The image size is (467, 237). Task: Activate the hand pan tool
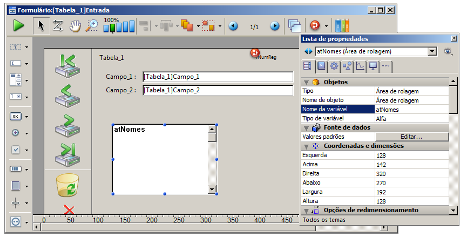(76, 25)
